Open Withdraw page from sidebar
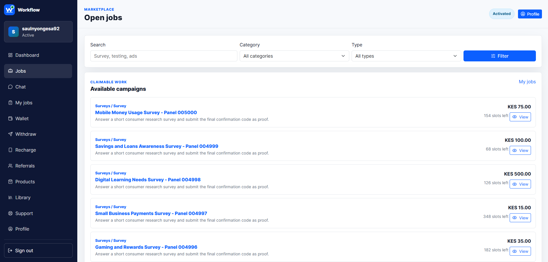 (38, 134)
